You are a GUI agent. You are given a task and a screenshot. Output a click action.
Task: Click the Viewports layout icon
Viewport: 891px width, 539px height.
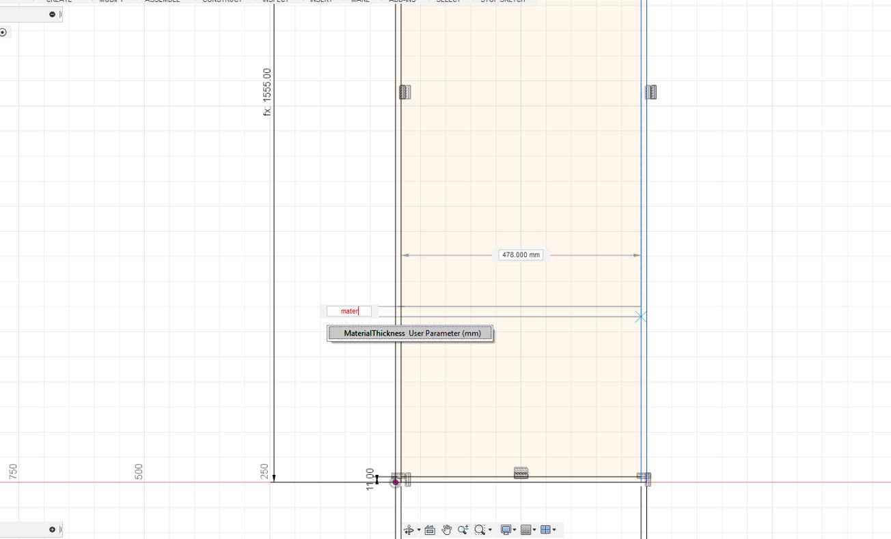click(545, 529)
